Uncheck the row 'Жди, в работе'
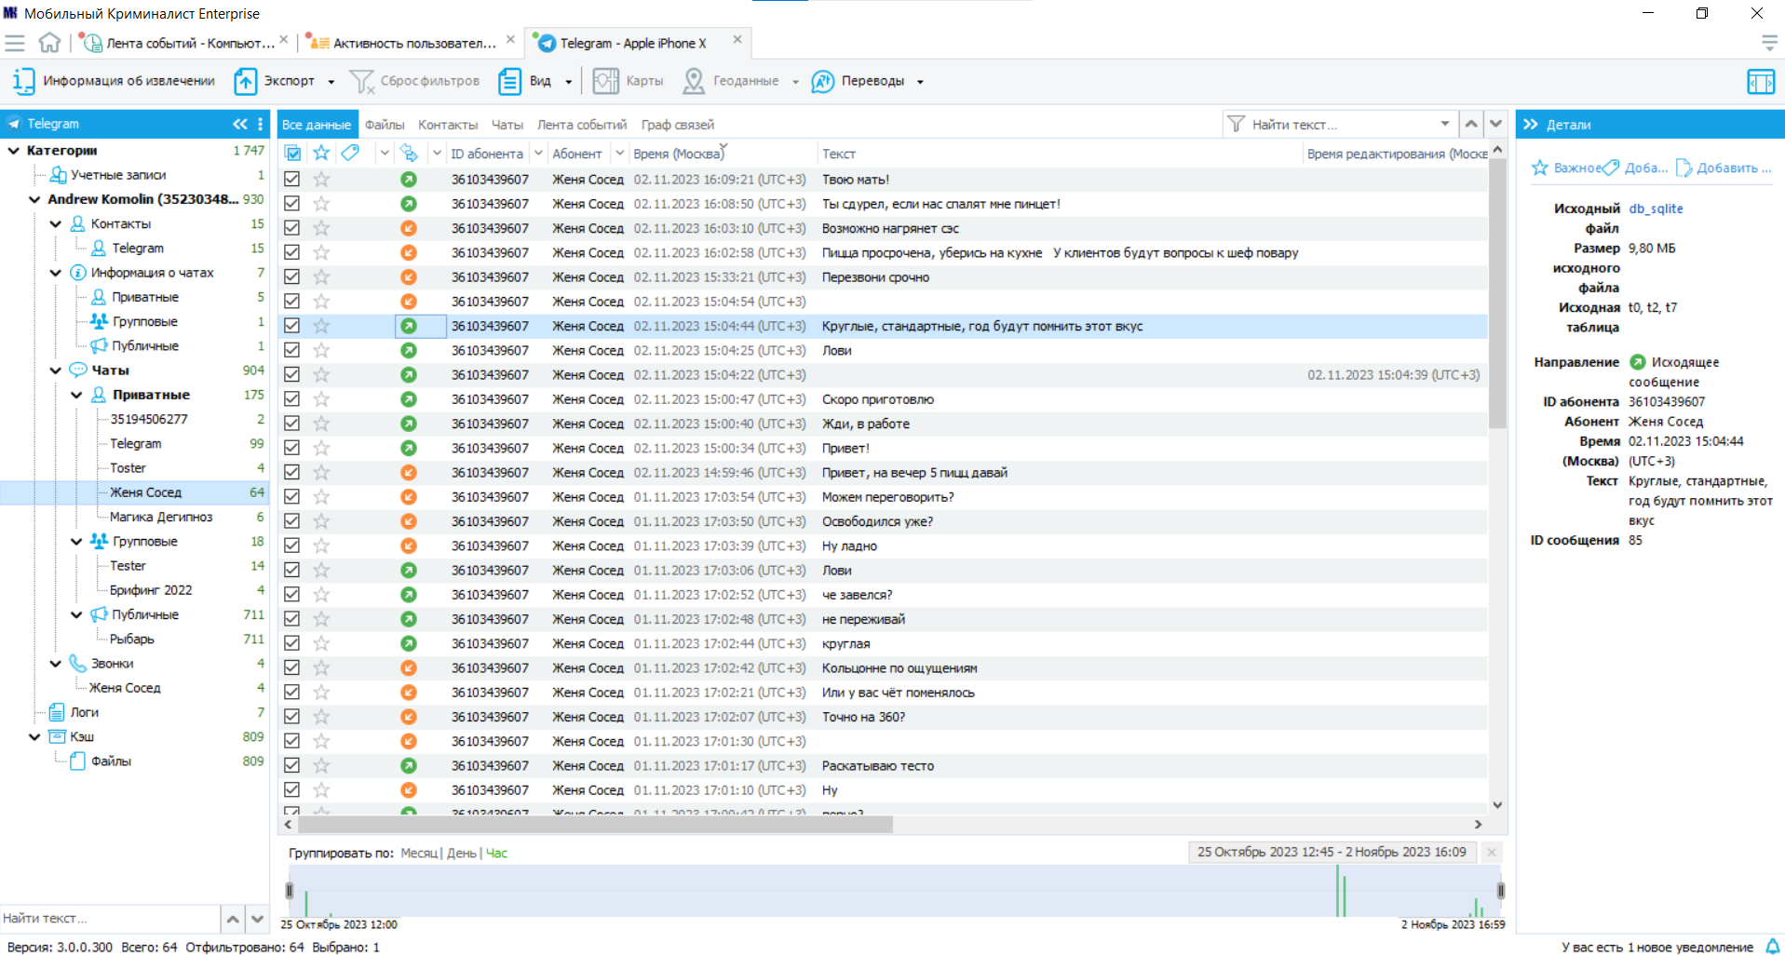This screenshot has height=956, width=1785. pos(292,424)
